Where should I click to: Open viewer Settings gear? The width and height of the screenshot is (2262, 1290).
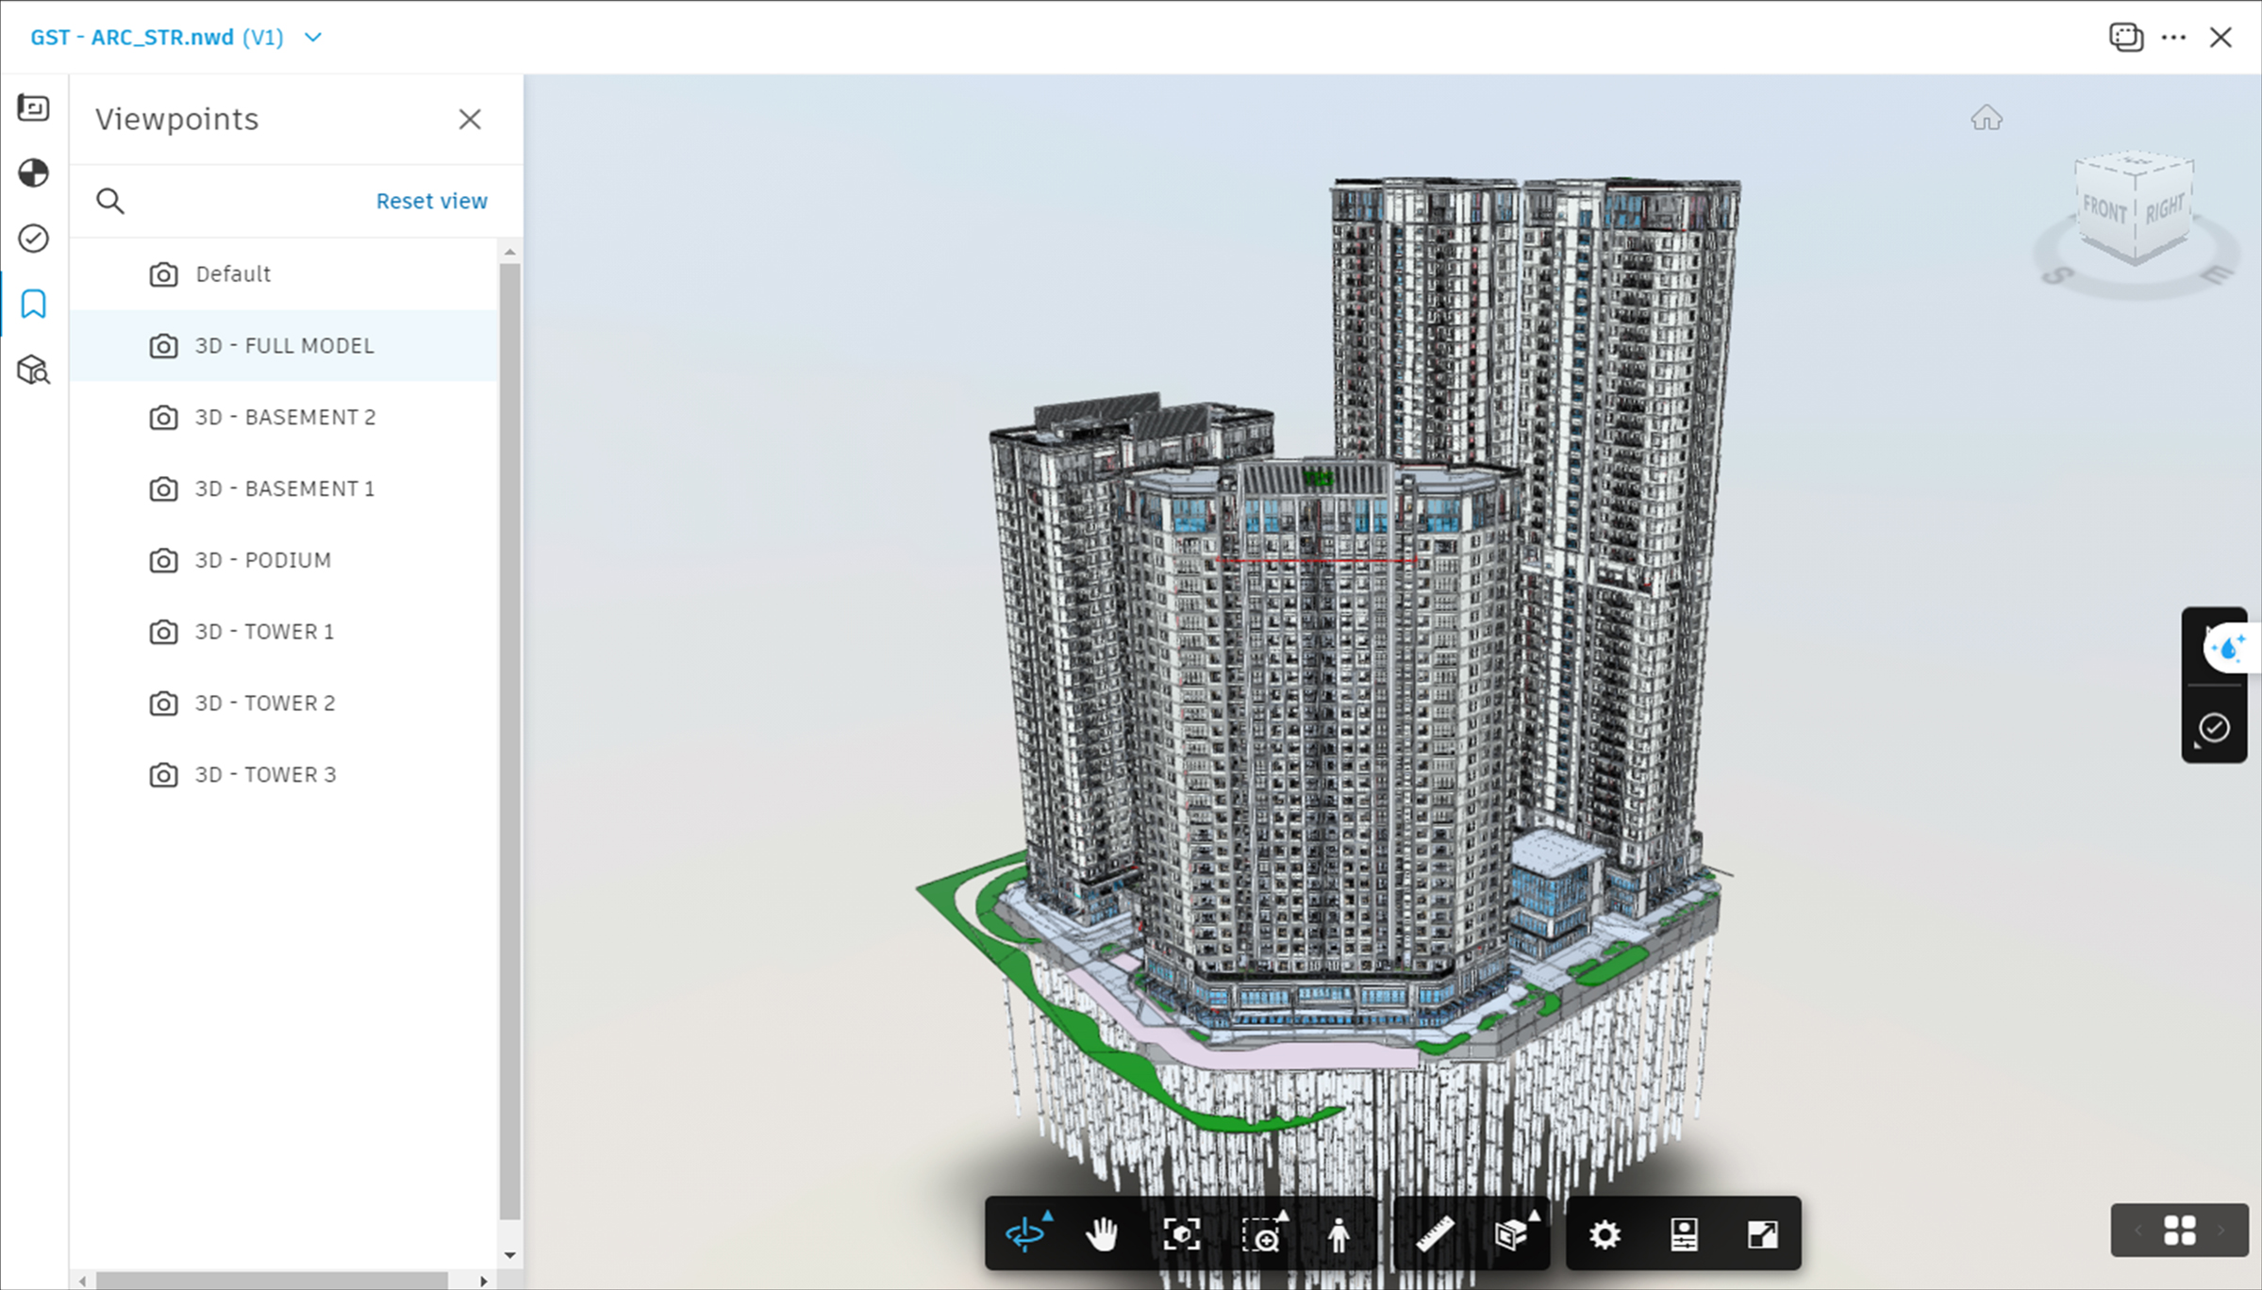(1605, 1233)
